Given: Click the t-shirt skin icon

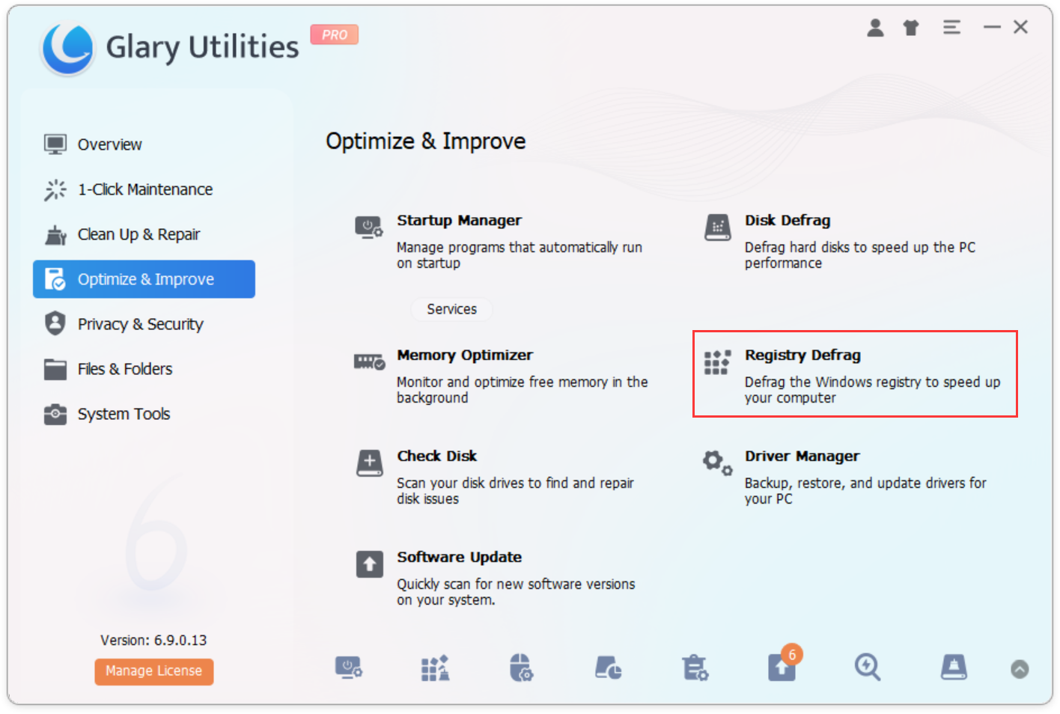Looking at the screenshot, I should click(911, 28).
